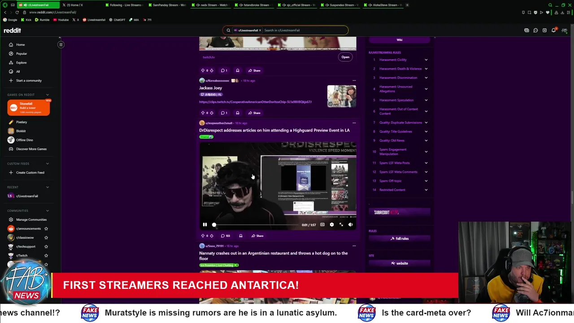Collapse the left navigation sidebar
This screenshot has height=323, width=574.
61,44
